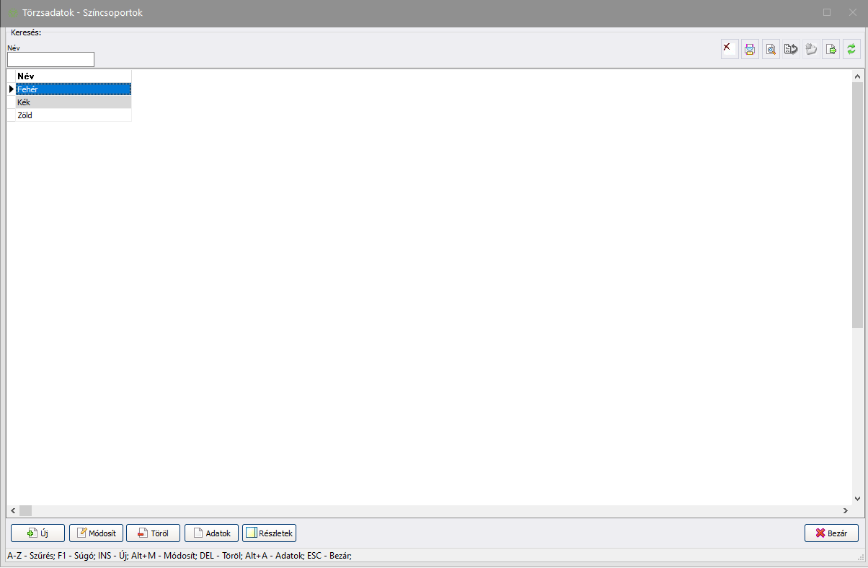Screen dimensions: 868x568
Task: Refresh the list with green arrows icon
Action: point(851,49)
